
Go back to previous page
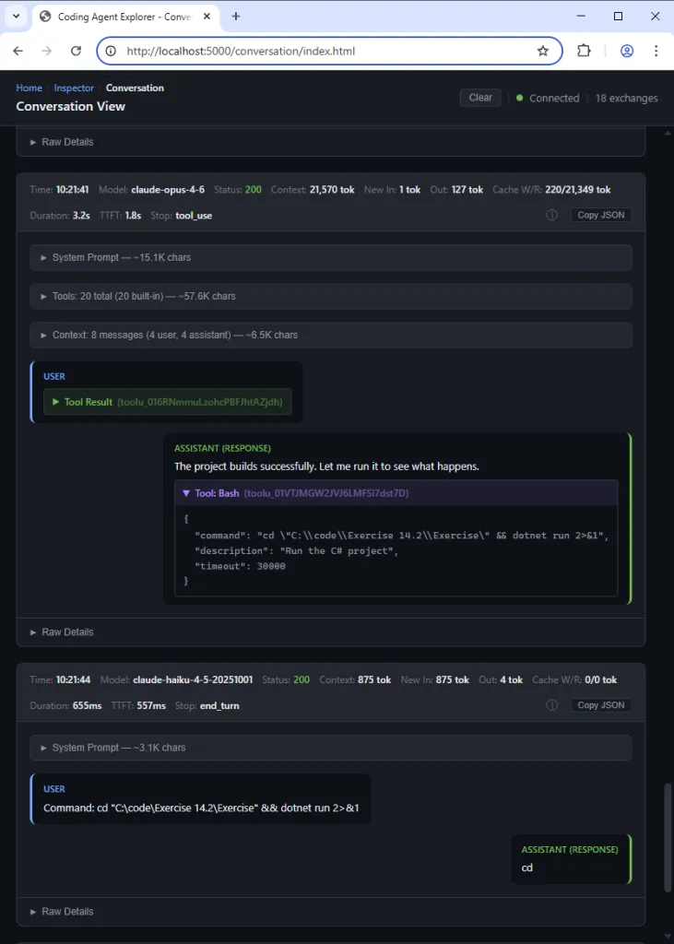[x=18, y=52]
